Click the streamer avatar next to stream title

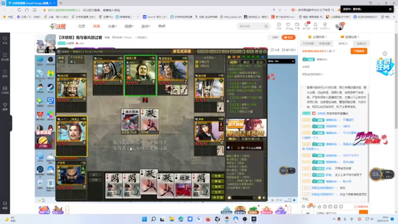pos(46,43)
